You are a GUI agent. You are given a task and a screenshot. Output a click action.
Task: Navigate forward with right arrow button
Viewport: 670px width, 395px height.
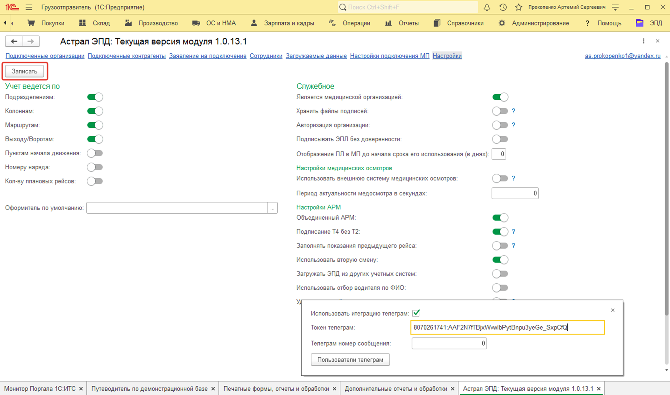(31, 41)
